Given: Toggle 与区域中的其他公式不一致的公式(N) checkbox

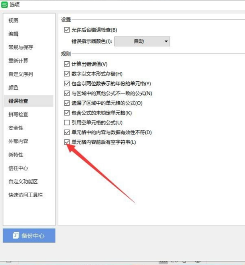Looking at the screenshot, I should point(67,93).
